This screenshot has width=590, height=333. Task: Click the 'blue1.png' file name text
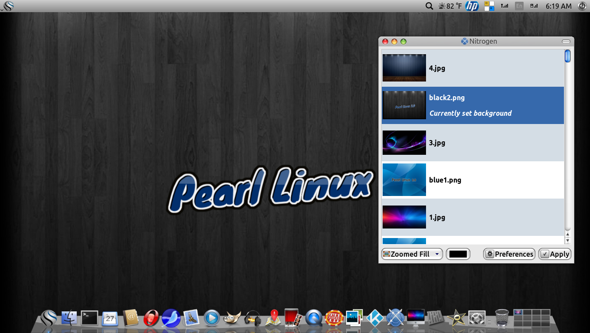pos(445,180)
